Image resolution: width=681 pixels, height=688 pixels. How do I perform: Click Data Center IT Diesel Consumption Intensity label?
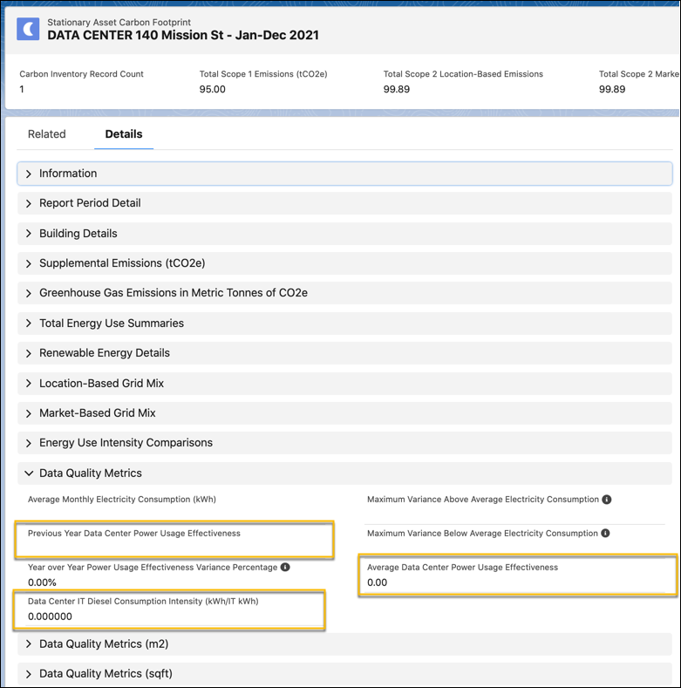point(143,601)
